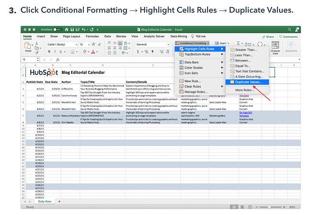This screenshot has height=215, width=311.
Task: Click the AutoSum sigma icon
Action: click(x=238, y=43)
